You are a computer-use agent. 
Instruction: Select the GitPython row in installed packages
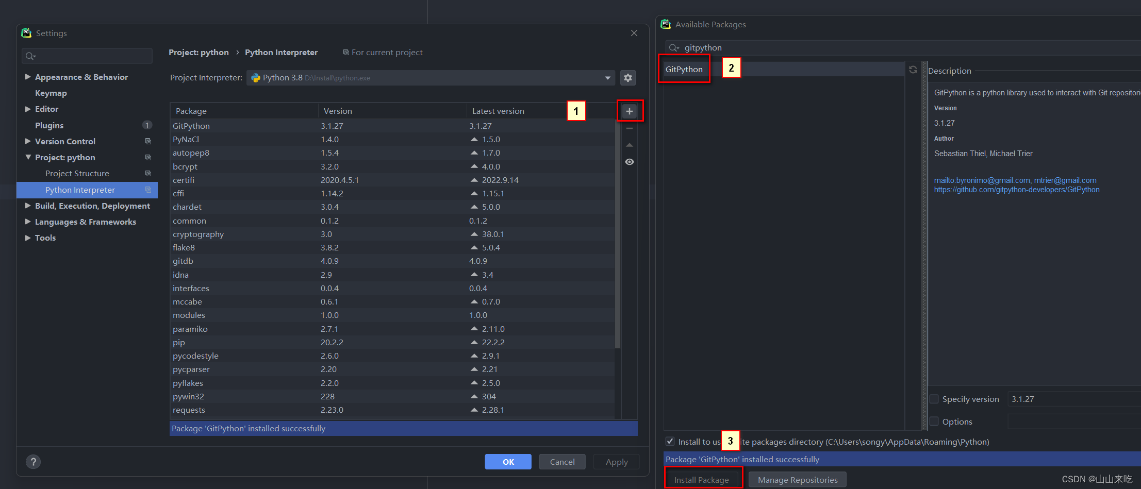pos(392,126)
